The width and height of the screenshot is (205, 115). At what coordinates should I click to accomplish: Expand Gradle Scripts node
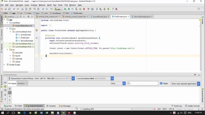(4, 65)
